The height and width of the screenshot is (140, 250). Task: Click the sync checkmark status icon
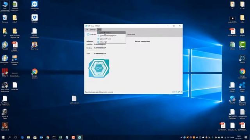181,92
